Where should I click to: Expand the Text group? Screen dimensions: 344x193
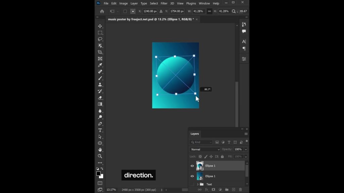tap(198, 184)
